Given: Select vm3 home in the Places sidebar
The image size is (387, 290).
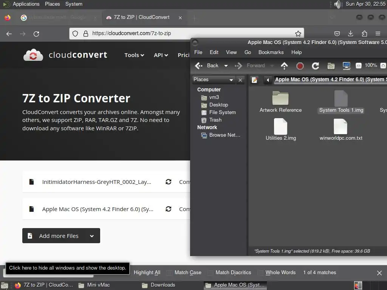Looking at the screenshot, I should (214, 97).
